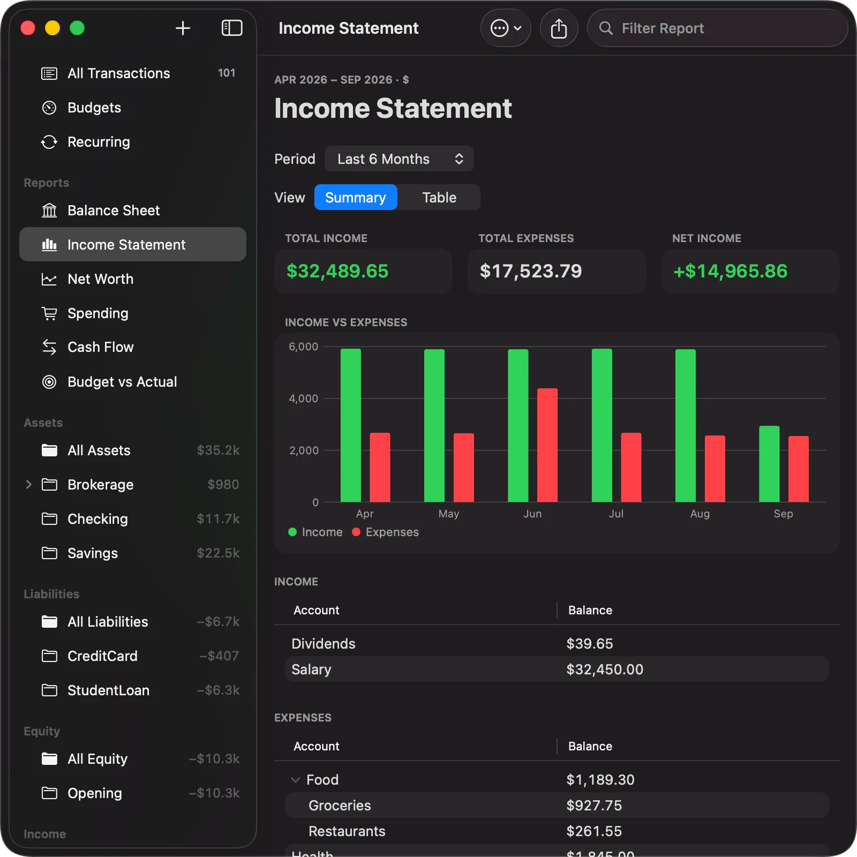
Task: Select Income Statement report in sidebar
Action: 133,245
